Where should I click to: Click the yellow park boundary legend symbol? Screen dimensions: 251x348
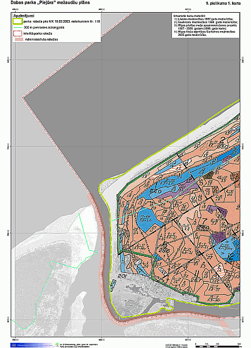click(17, 21)
